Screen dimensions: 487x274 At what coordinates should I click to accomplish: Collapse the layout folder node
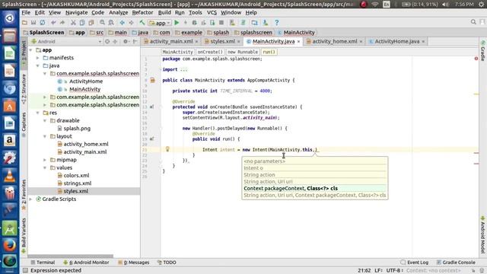[45, 136]
